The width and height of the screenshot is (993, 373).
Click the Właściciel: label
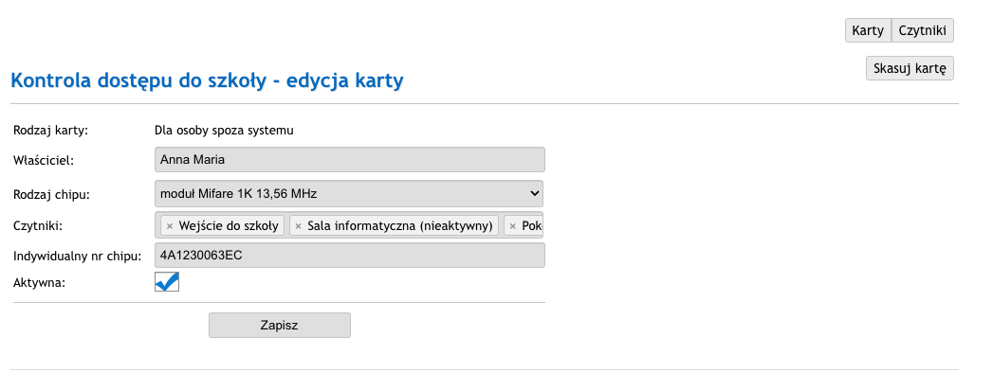[44, 161]
